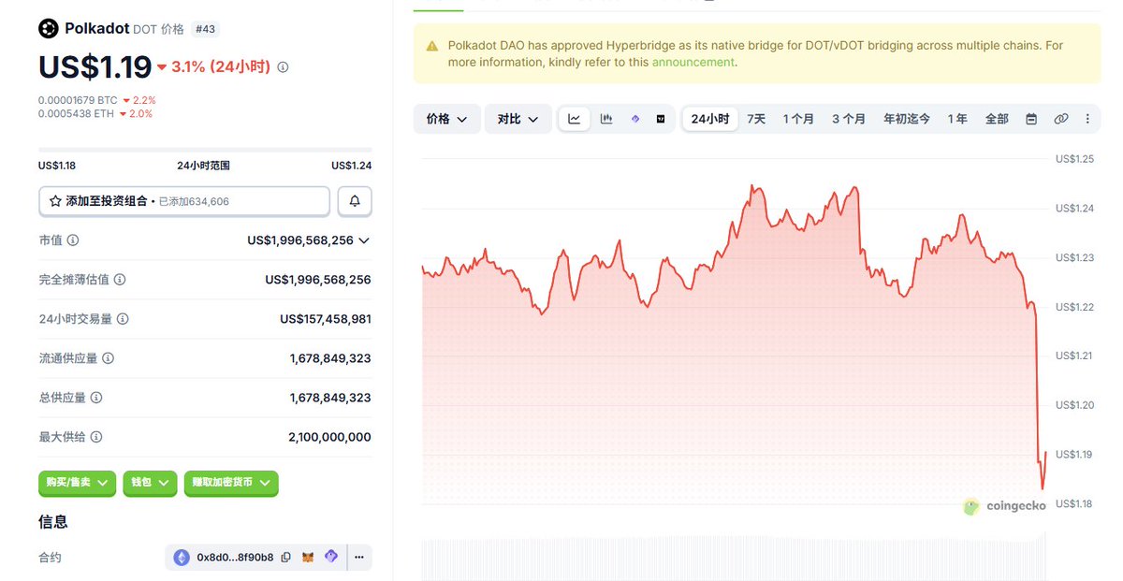Select the 年初迄今 time range
This screenshot has width=1123, height=581.
pyautogui.click(x=906, y=119)
